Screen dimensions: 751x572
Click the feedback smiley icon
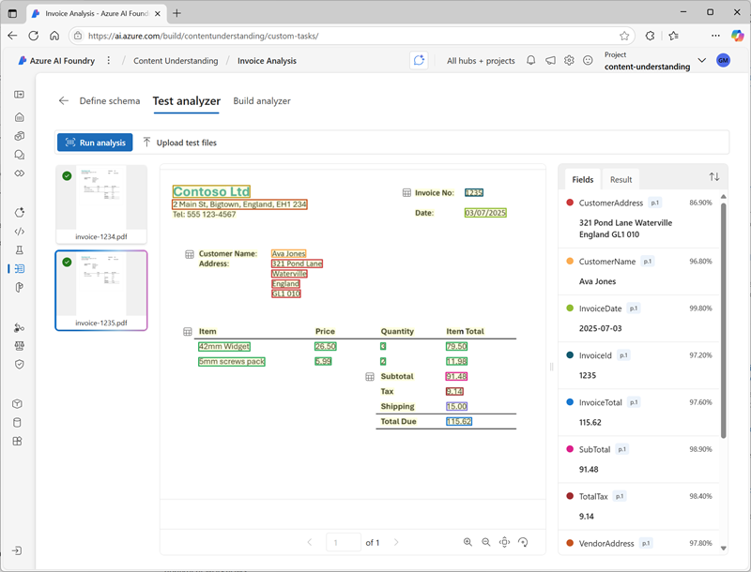[x=588, y=60]
